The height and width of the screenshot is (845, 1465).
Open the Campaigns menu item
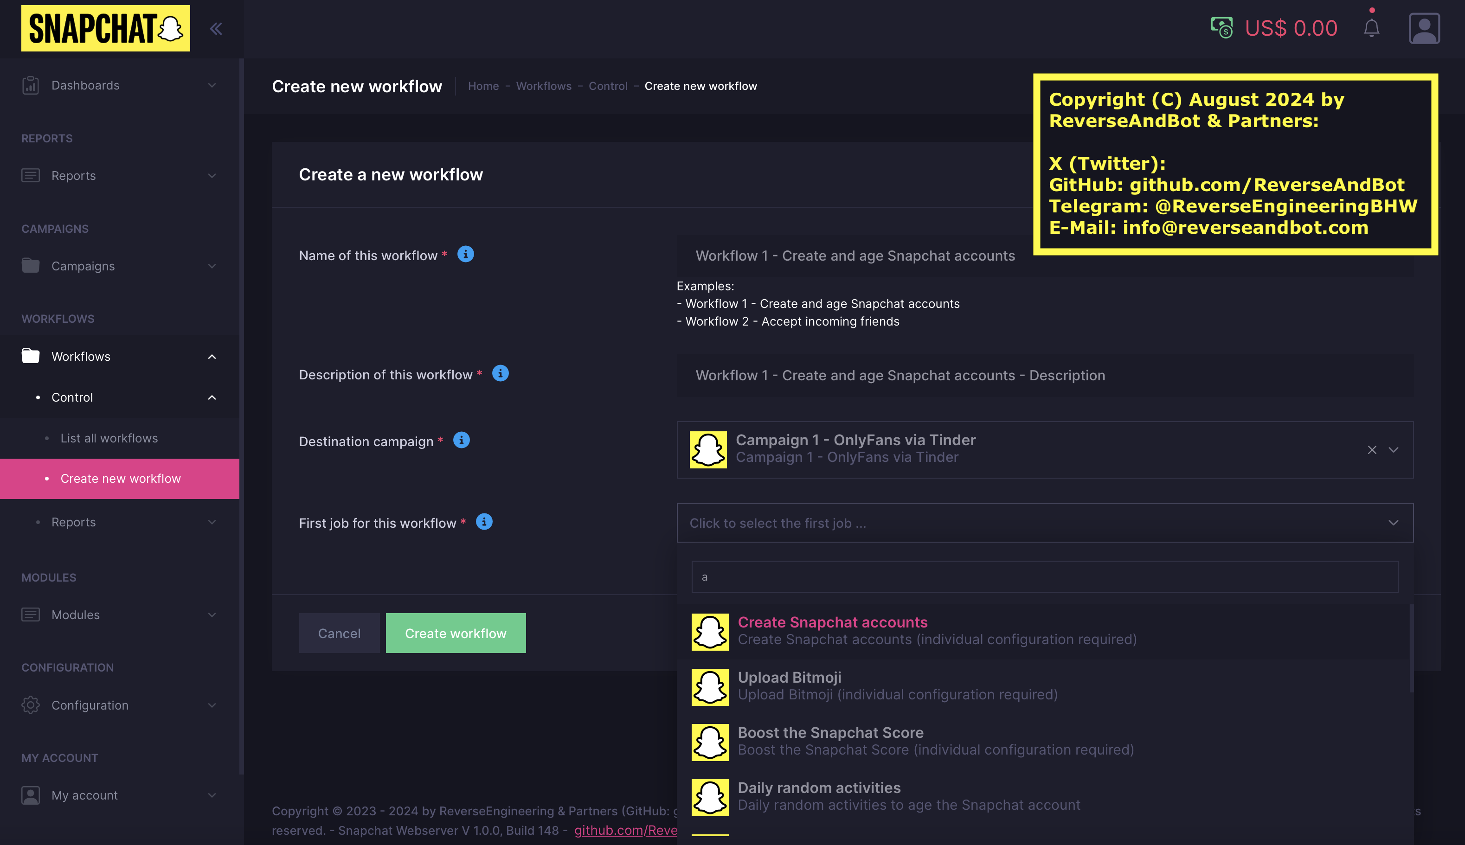tap(120, 266)
